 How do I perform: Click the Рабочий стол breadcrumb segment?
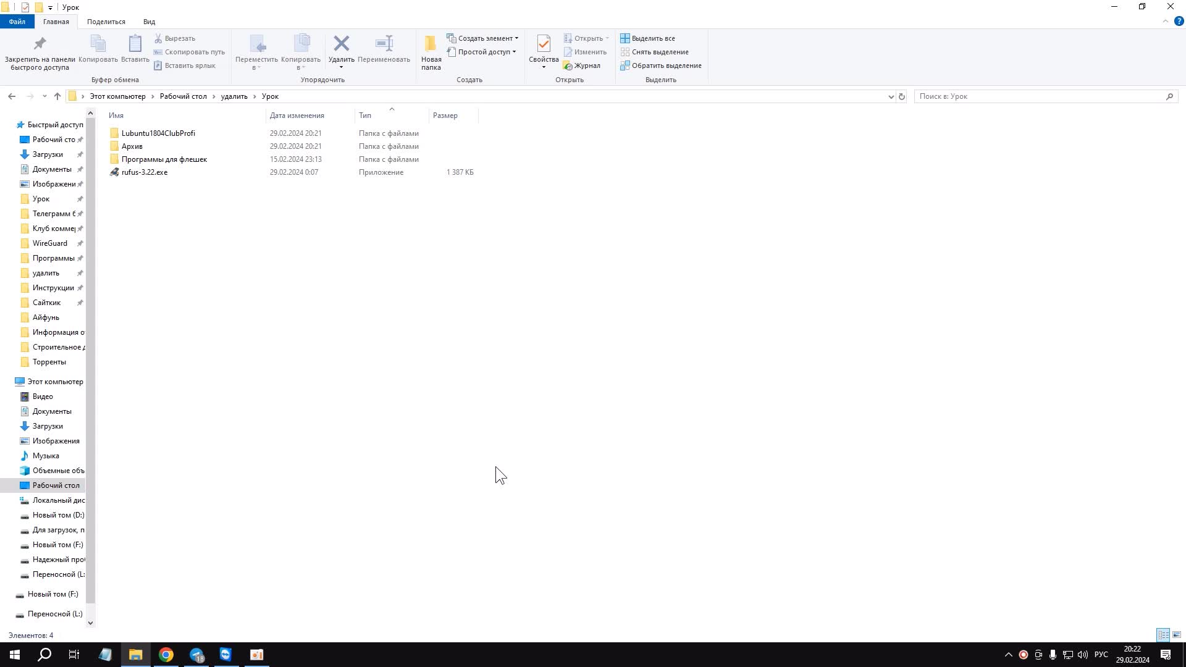183,96
